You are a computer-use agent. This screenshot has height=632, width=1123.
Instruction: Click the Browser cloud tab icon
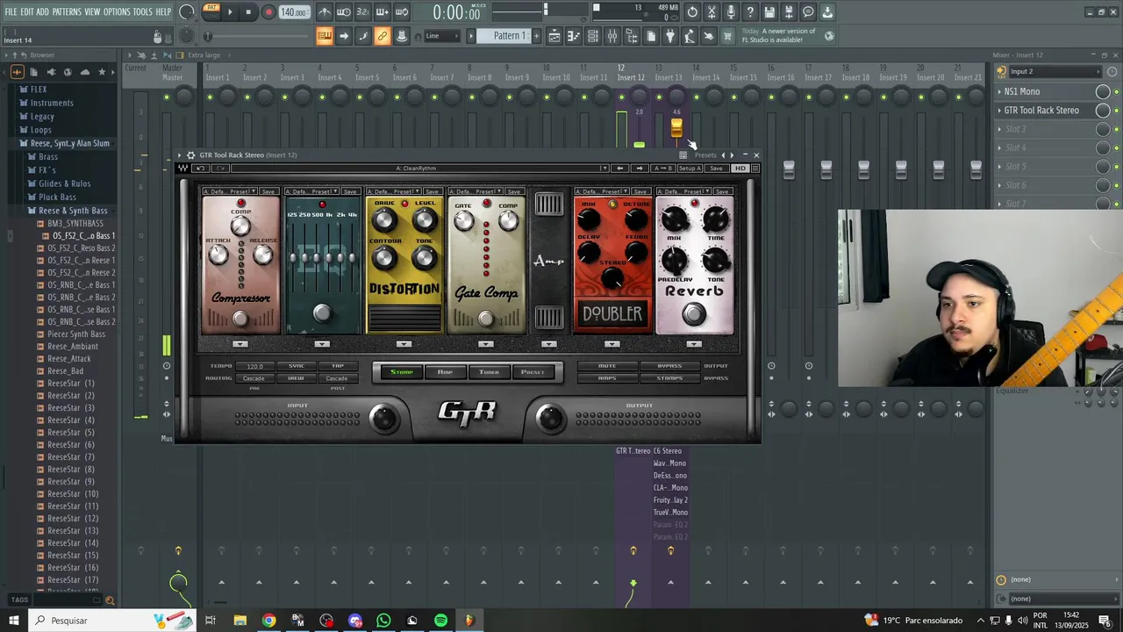point(84,72)
